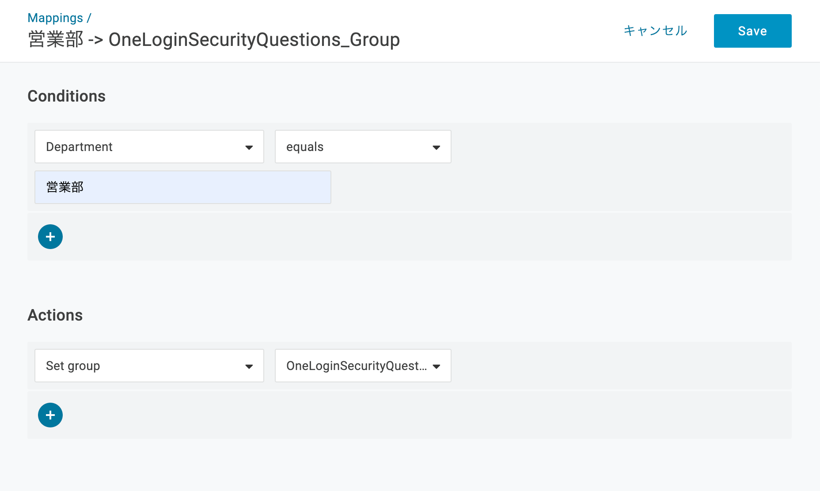Image resolution: width=820 pixels, height=491 pixels.
Task: Open the Set group action dropdown
Action: click(x=149, y=366)
